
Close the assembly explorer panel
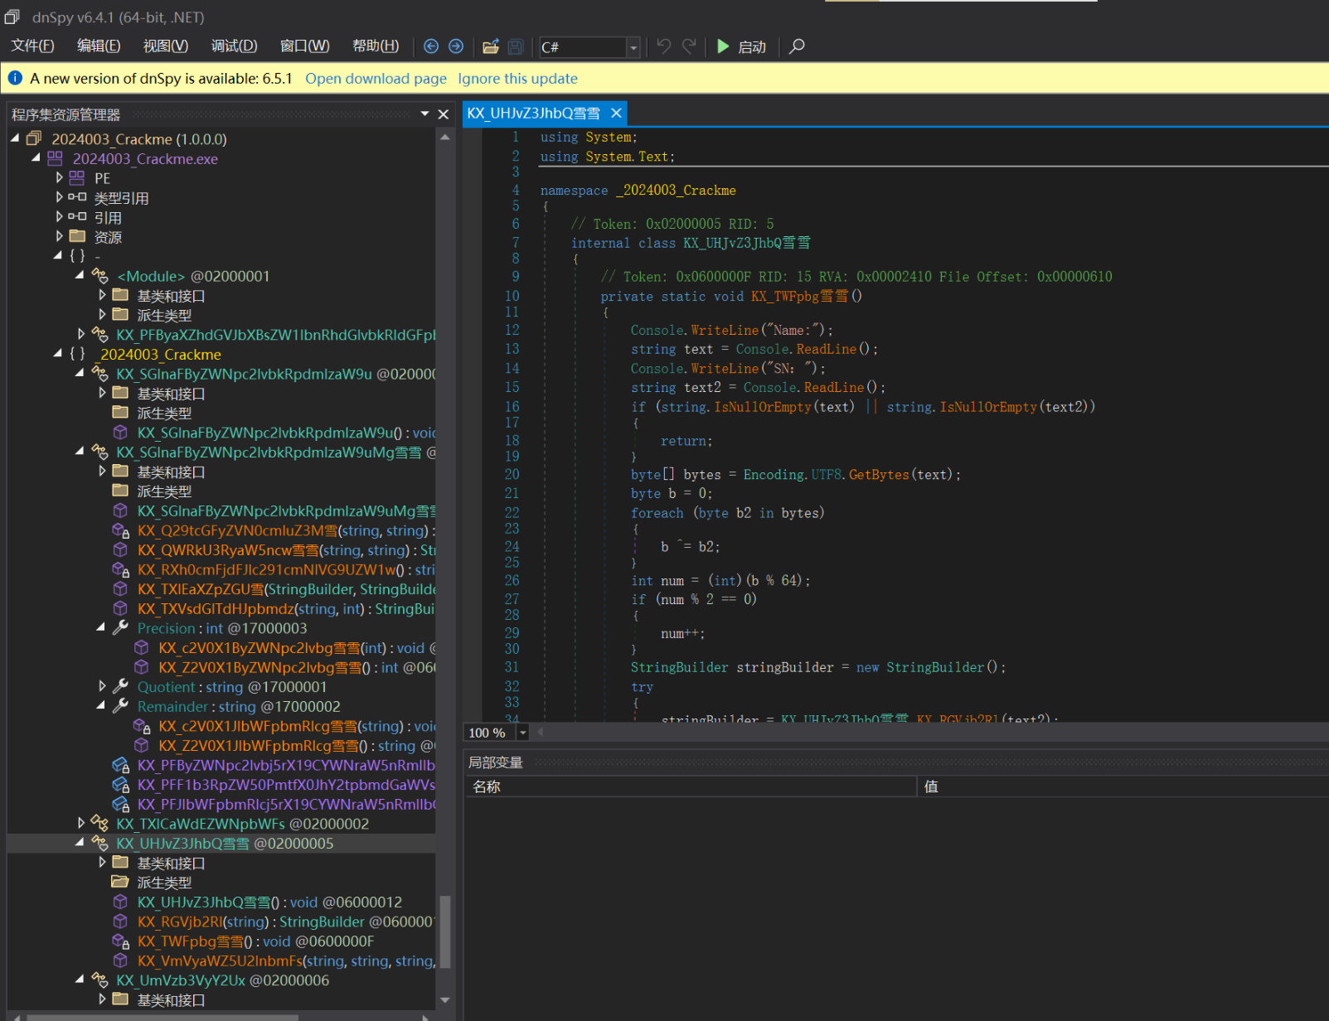point(444,114)
